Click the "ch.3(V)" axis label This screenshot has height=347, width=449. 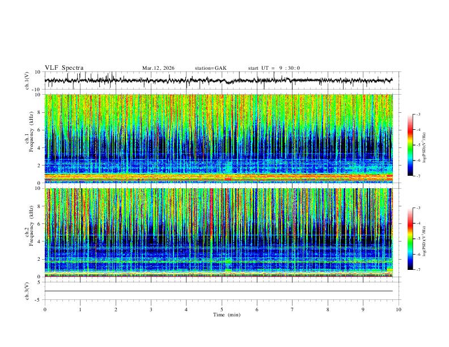[27, 291]
